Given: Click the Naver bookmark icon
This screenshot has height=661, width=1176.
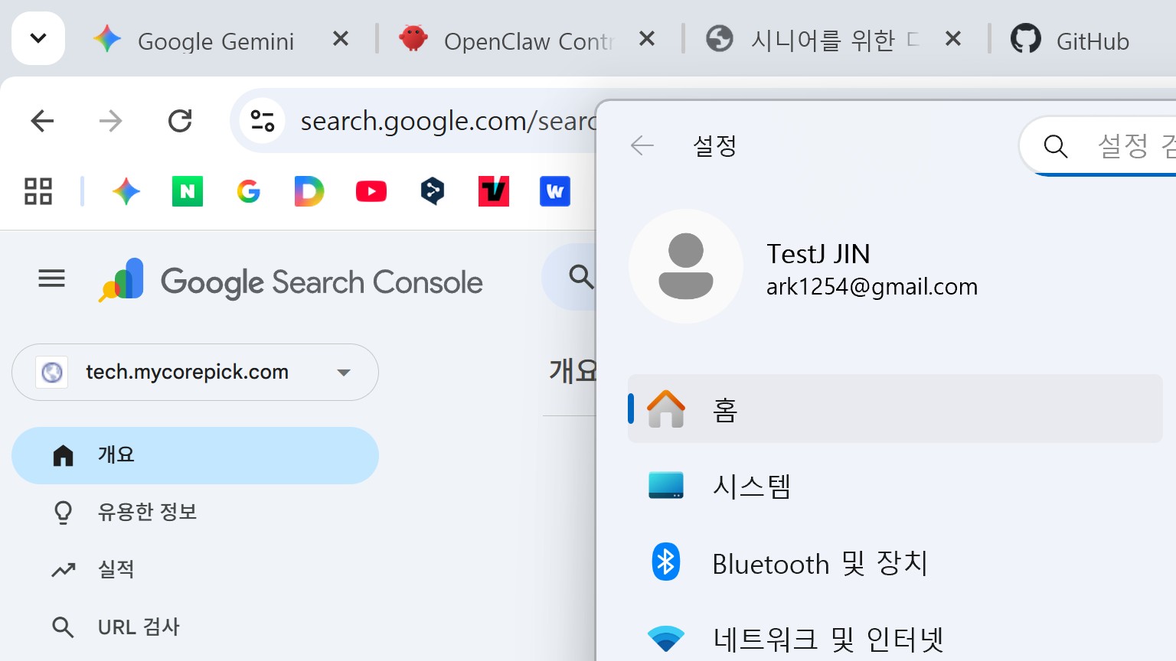Looking at the screenshot, I should coord(188,191).
